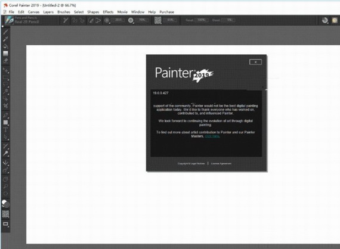Select the Interactive Gradient tool
Screen dimensions: 340x249
pyautogui.click(x=5, y=53)
